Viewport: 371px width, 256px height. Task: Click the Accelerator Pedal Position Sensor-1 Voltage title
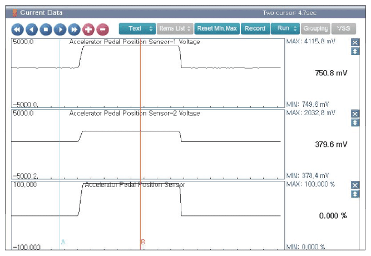(x=135, y=42)
